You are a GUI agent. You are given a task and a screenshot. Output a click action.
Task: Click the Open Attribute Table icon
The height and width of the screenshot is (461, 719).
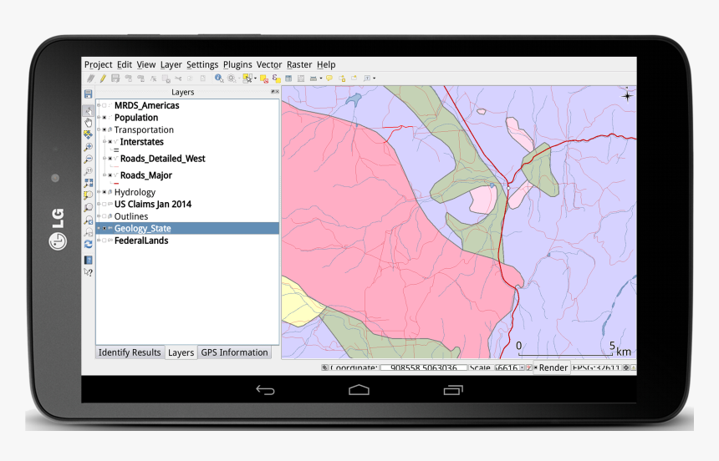[288, 78]
